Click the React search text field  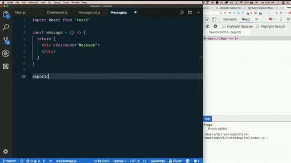click(x=228, y=32)
